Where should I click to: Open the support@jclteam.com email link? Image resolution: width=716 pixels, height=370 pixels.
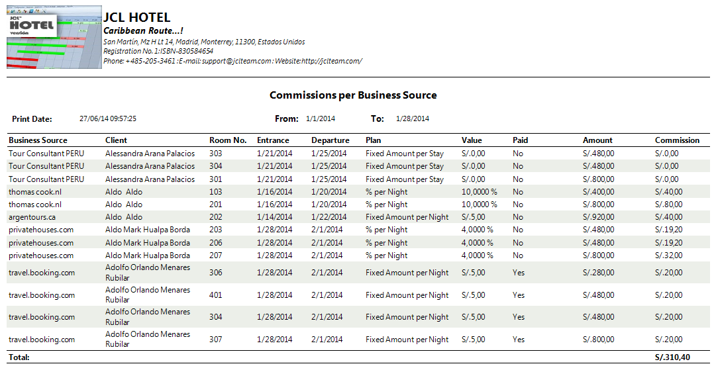236,61
